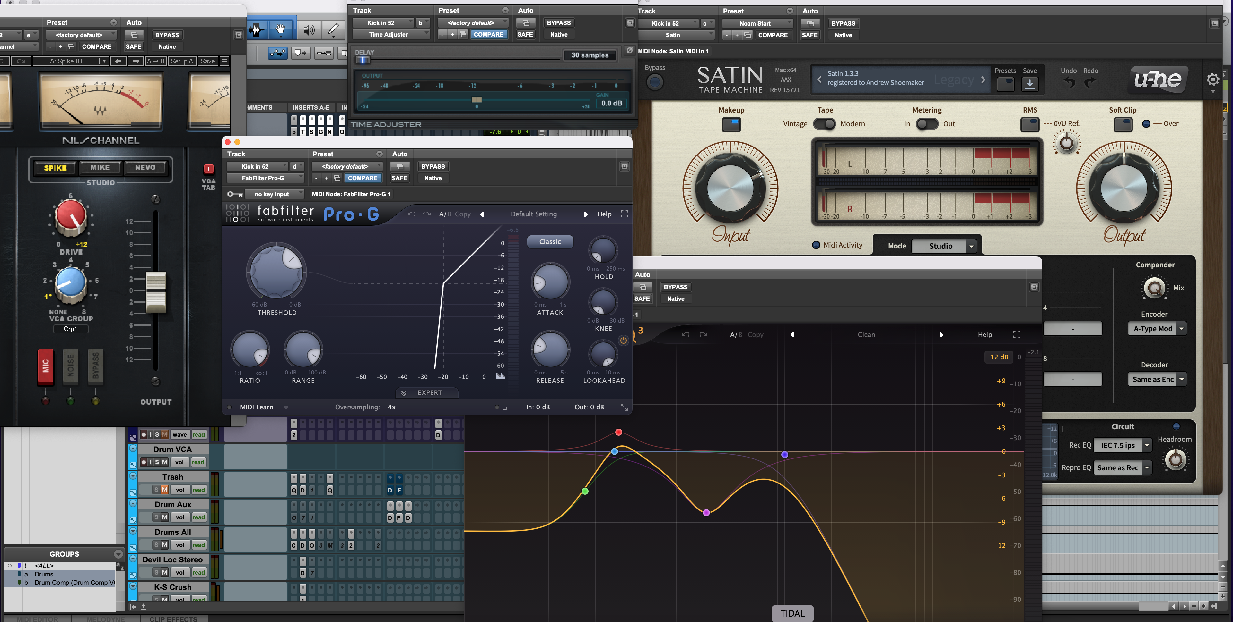Toggle Pro-G full screen icon
The image size is (1233, 622).
pyautogui.click(x=624, y=214)
